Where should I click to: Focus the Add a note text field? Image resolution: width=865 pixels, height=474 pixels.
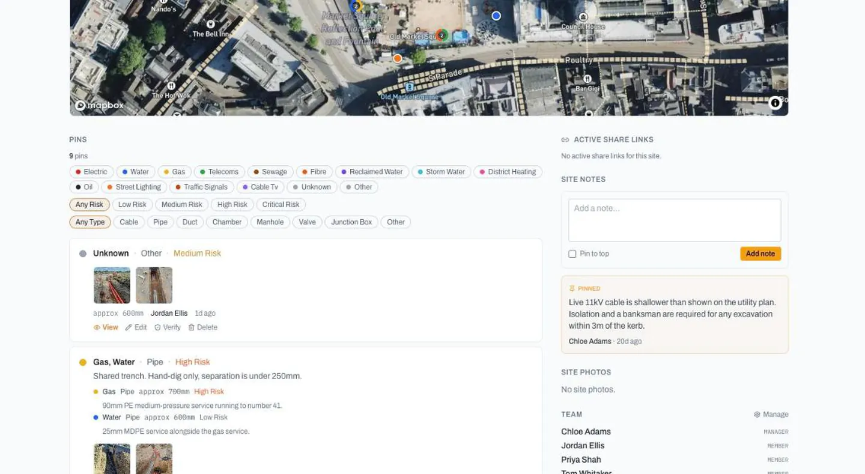tap(675, 220)
